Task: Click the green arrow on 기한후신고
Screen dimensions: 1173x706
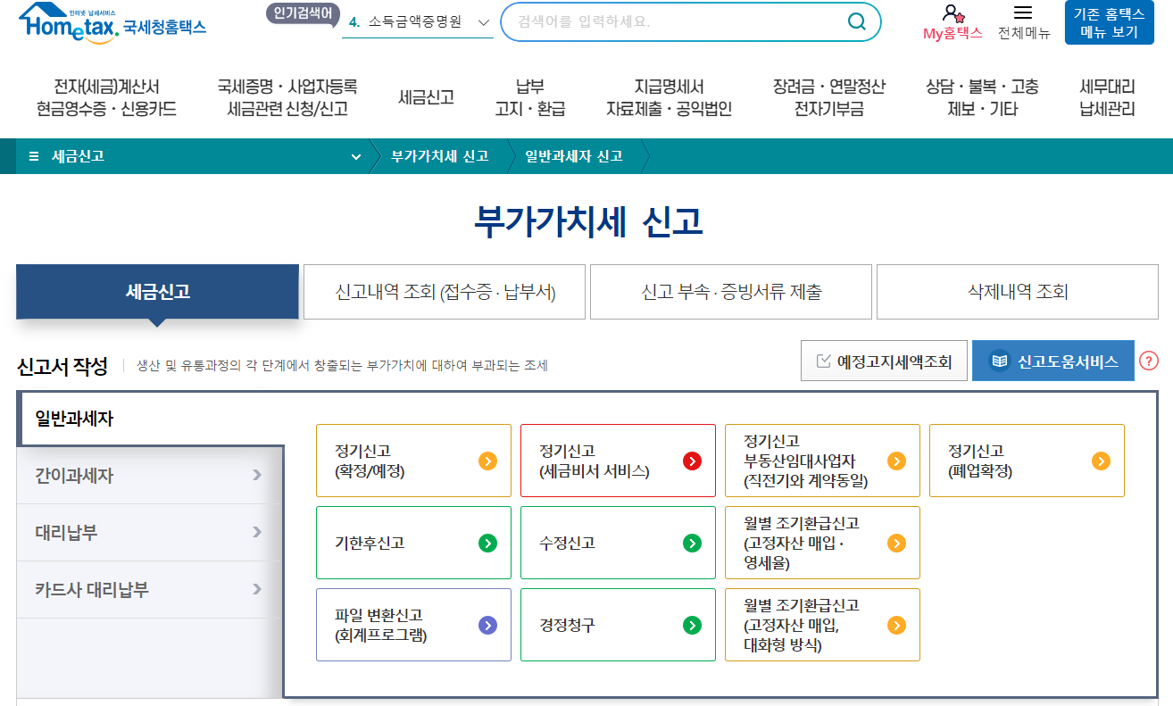Action: tap(487, 543)
